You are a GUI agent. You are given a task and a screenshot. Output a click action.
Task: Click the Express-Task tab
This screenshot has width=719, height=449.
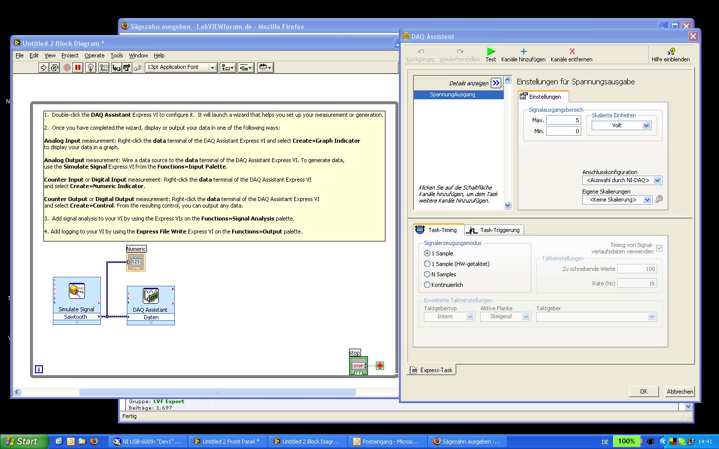(x=432, y=370)
